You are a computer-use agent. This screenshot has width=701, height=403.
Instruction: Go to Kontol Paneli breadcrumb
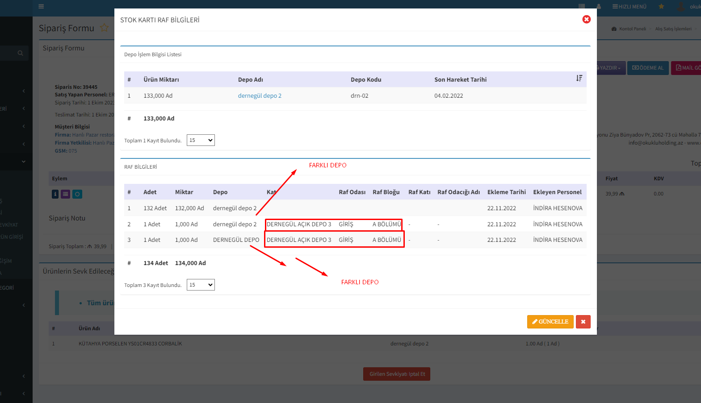[x=632, y=29]
